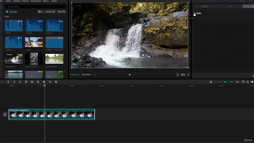The width and height of the screenshot is (254, 143).
Task: Open the Ordenar sort dropdown
Action: [50, 12]
